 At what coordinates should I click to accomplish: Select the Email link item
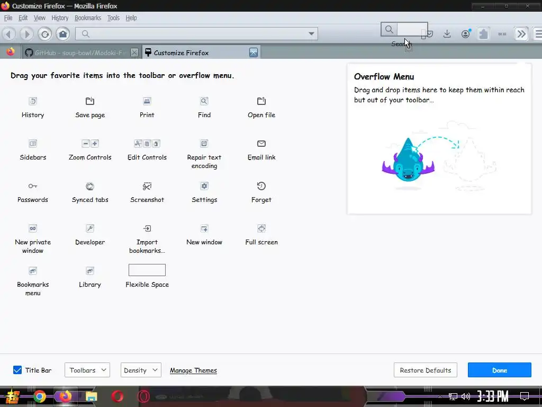click(261, 150)
